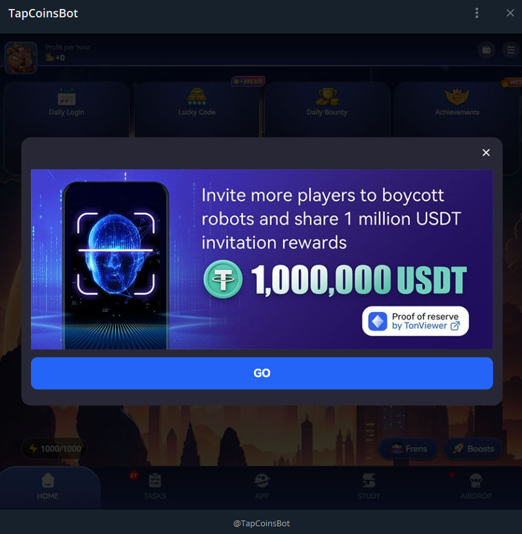Click the USDT promotion banner image
This screenshot has width=522, height=534.
(x=262, y=259)
